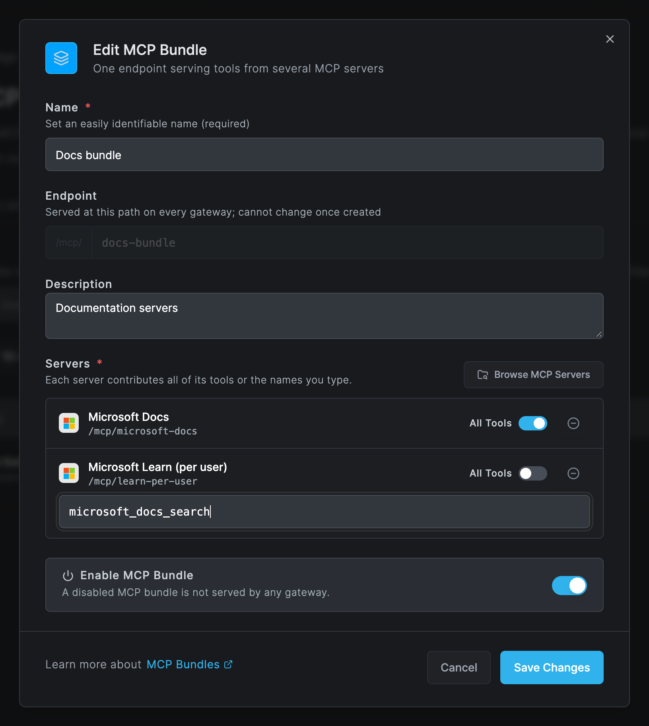
Task: Remove Microsoft Learn (per user) server
Action: pos(573,473)
